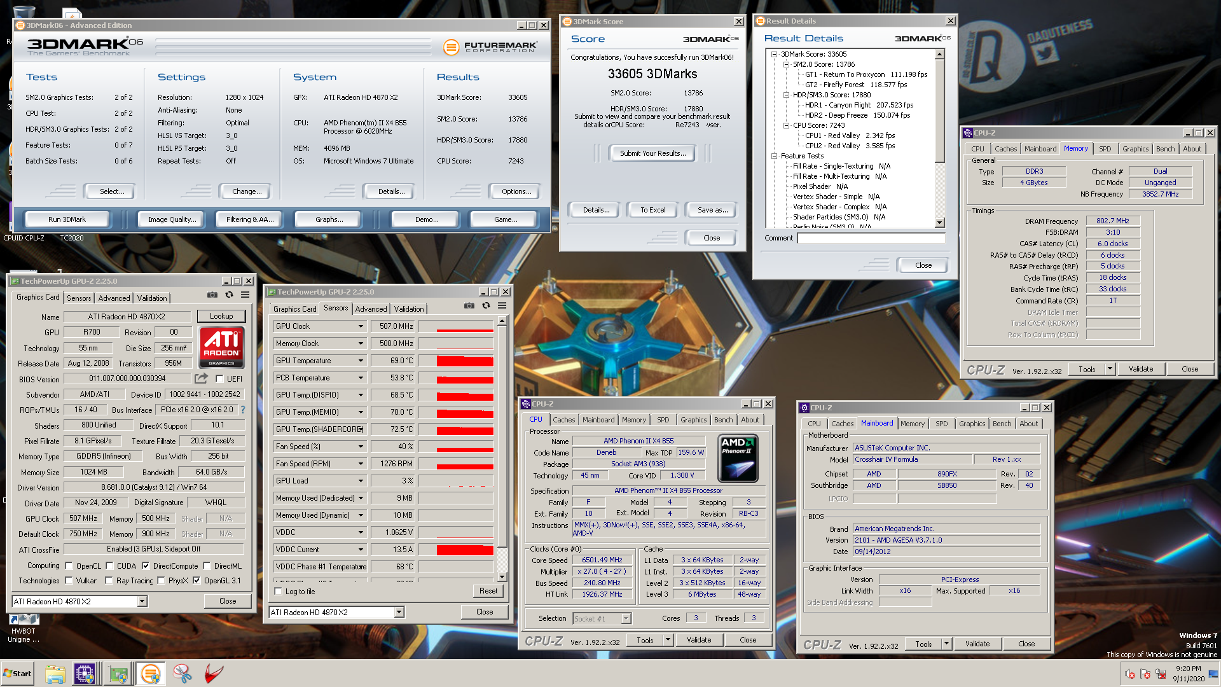The height and width of the screenshot is (687, 1221).
Task: Enable Log to file in GPU-Z Sensors
Action: (x=278, y=591)
